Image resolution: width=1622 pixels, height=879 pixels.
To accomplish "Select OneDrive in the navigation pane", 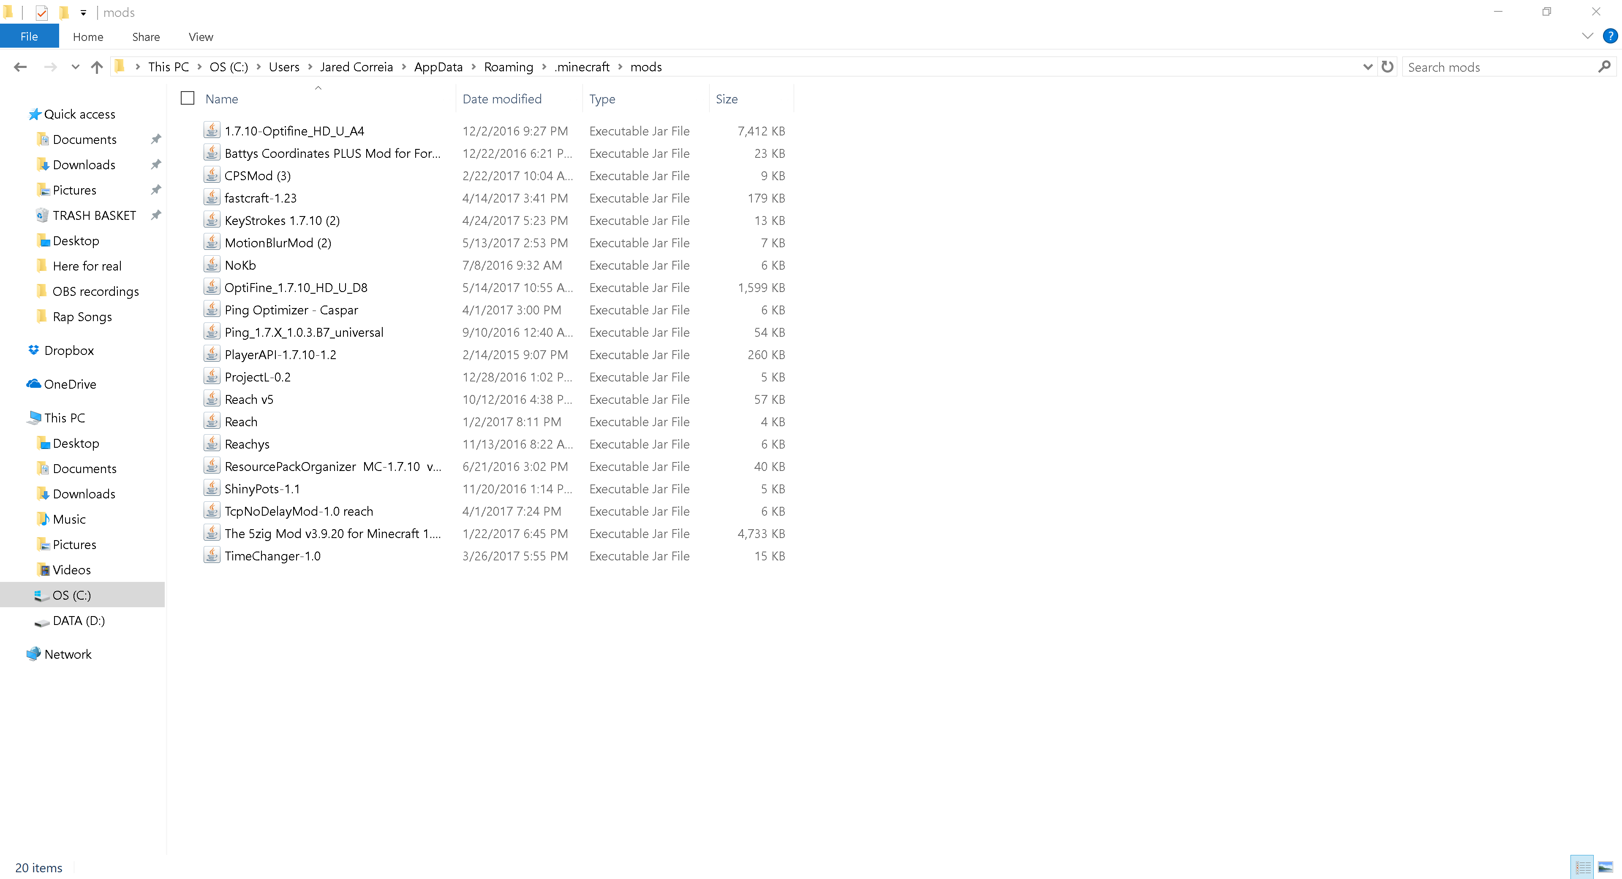I will 70,384.
